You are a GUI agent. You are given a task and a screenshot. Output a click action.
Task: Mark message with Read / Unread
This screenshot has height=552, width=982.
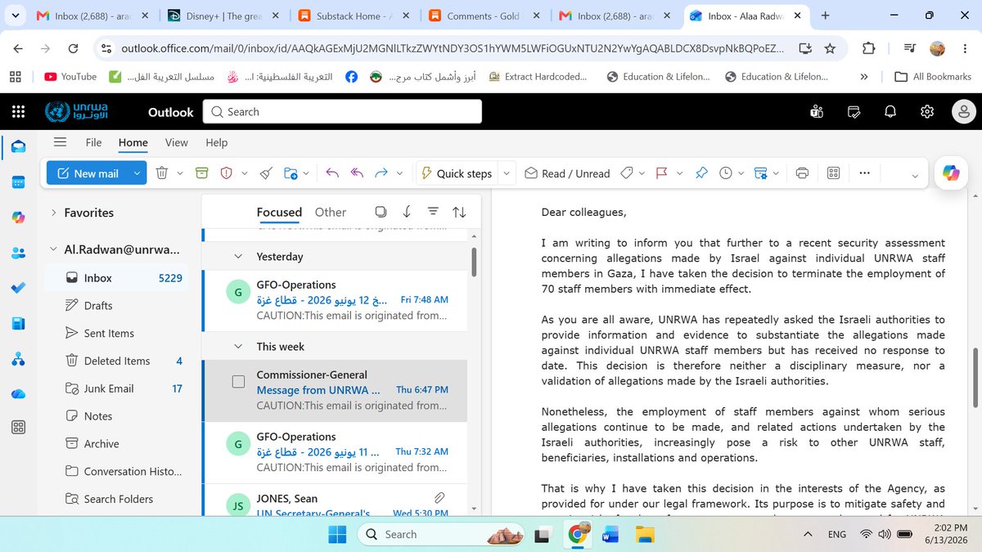pyautogui.click(x=567, y=173)
